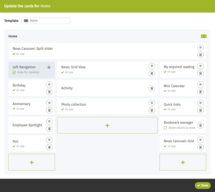Screen dimensions: 215x192
Task: Click the Poll card title
Action: click(15, 141)
